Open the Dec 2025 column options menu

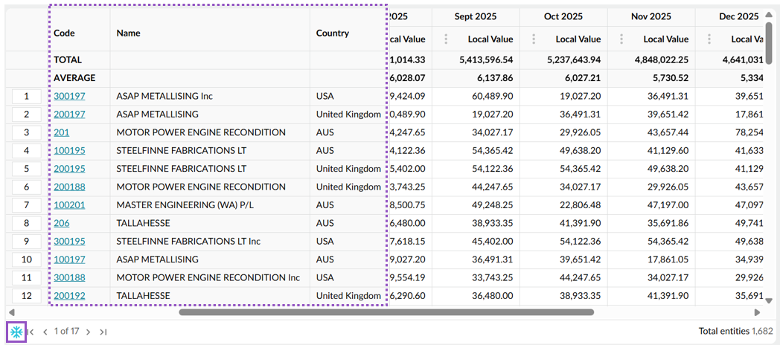click(x=709, y=39)
